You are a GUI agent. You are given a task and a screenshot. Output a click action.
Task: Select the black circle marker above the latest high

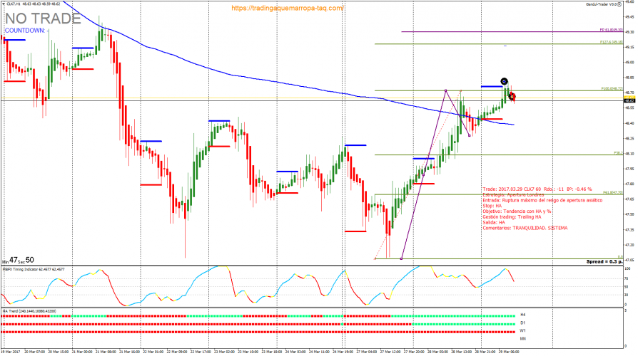tap(504, 81)
